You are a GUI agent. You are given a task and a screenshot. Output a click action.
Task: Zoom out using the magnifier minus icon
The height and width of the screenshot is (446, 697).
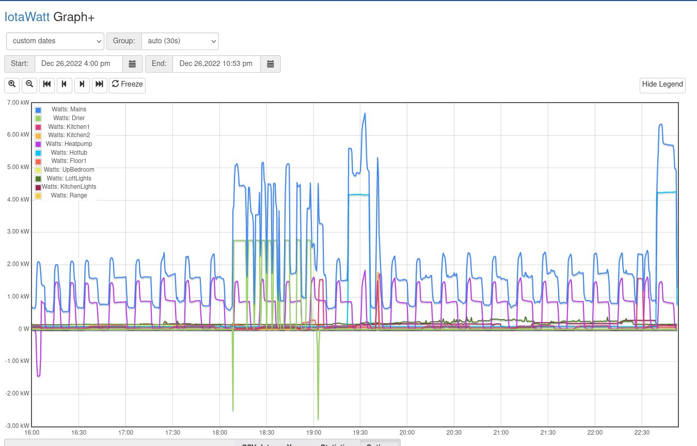(29, 85)
